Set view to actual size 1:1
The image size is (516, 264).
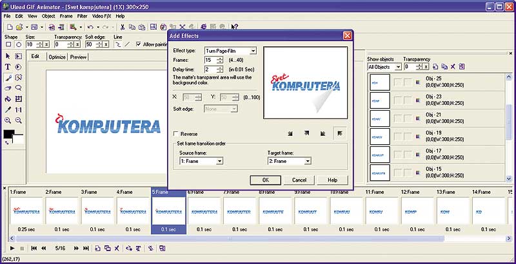[19, 109]
